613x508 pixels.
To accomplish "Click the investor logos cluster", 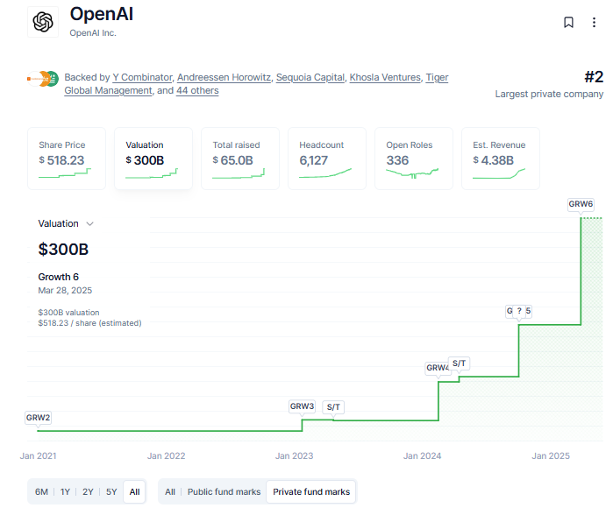I will (x=43, y=79).
